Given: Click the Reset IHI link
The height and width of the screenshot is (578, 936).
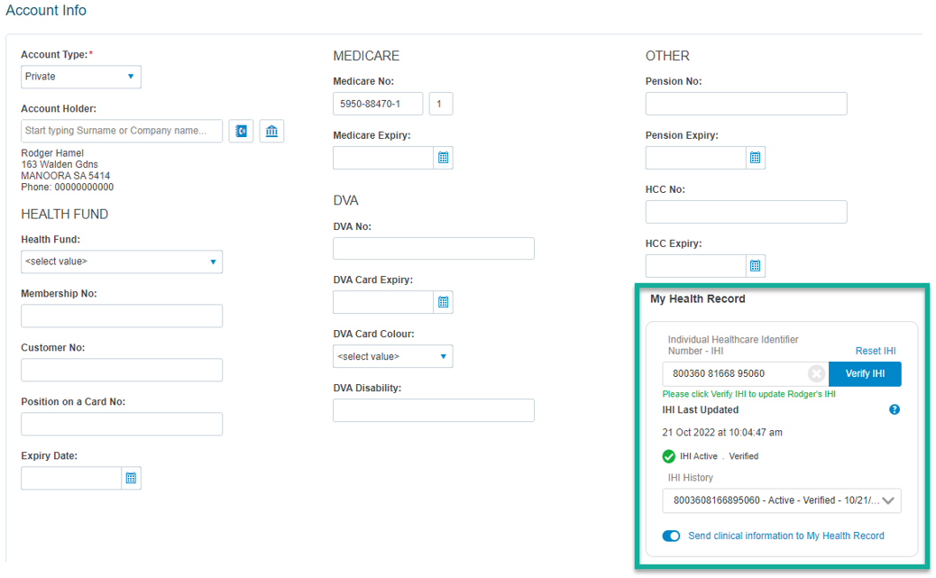Looking at the screenshot, I should click(875, 351).
